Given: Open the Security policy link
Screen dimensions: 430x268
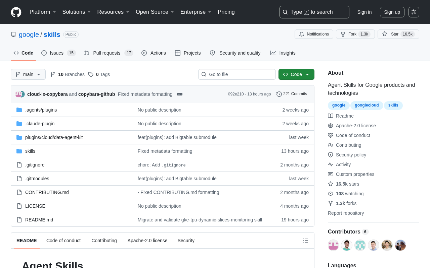Looking at the screenshot, I should 347,155.
